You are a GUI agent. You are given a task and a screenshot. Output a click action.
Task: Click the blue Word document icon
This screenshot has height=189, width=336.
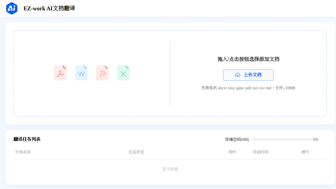[x=81, y=73]
